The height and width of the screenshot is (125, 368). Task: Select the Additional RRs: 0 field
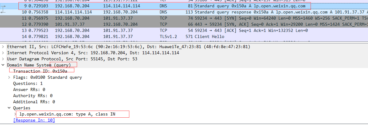34,102
